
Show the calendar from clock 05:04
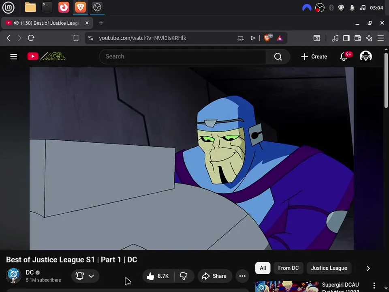(376, 8)
